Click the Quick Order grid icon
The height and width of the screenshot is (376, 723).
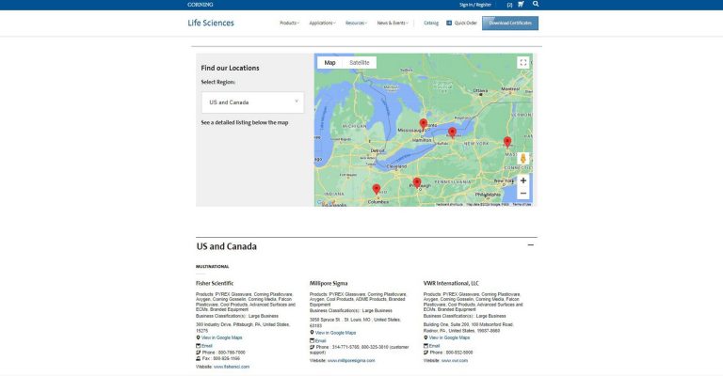[x=449, y=23]
